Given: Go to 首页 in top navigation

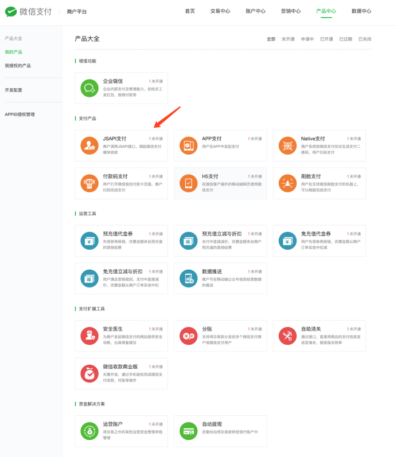Looking at the screenshot, I should 190,11.
